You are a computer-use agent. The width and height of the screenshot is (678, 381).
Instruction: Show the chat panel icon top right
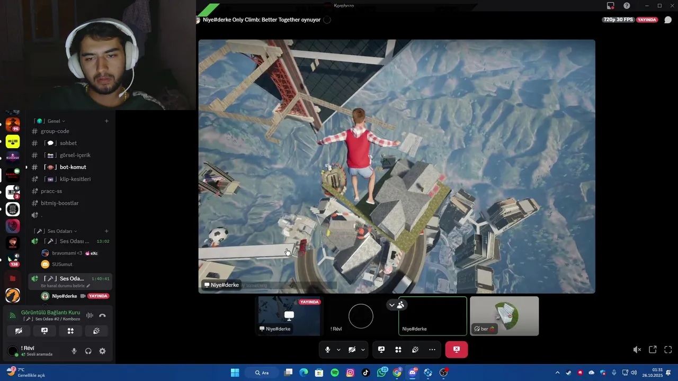coord(668,20)
